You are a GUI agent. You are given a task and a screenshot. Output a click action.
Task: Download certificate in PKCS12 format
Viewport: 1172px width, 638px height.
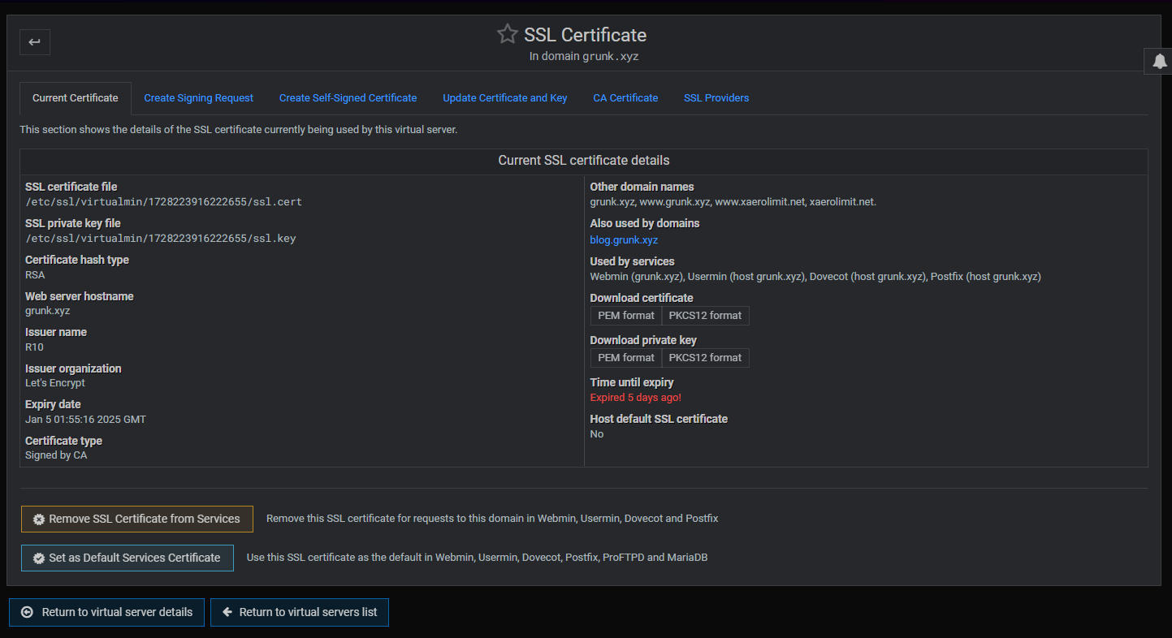pos(705,316)
